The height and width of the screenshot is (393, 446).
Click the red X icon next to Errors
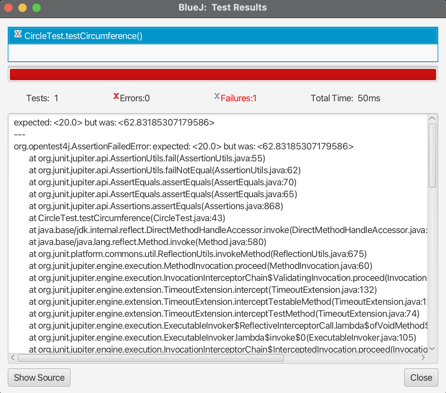pyautogui.click(x=116, y=96)
